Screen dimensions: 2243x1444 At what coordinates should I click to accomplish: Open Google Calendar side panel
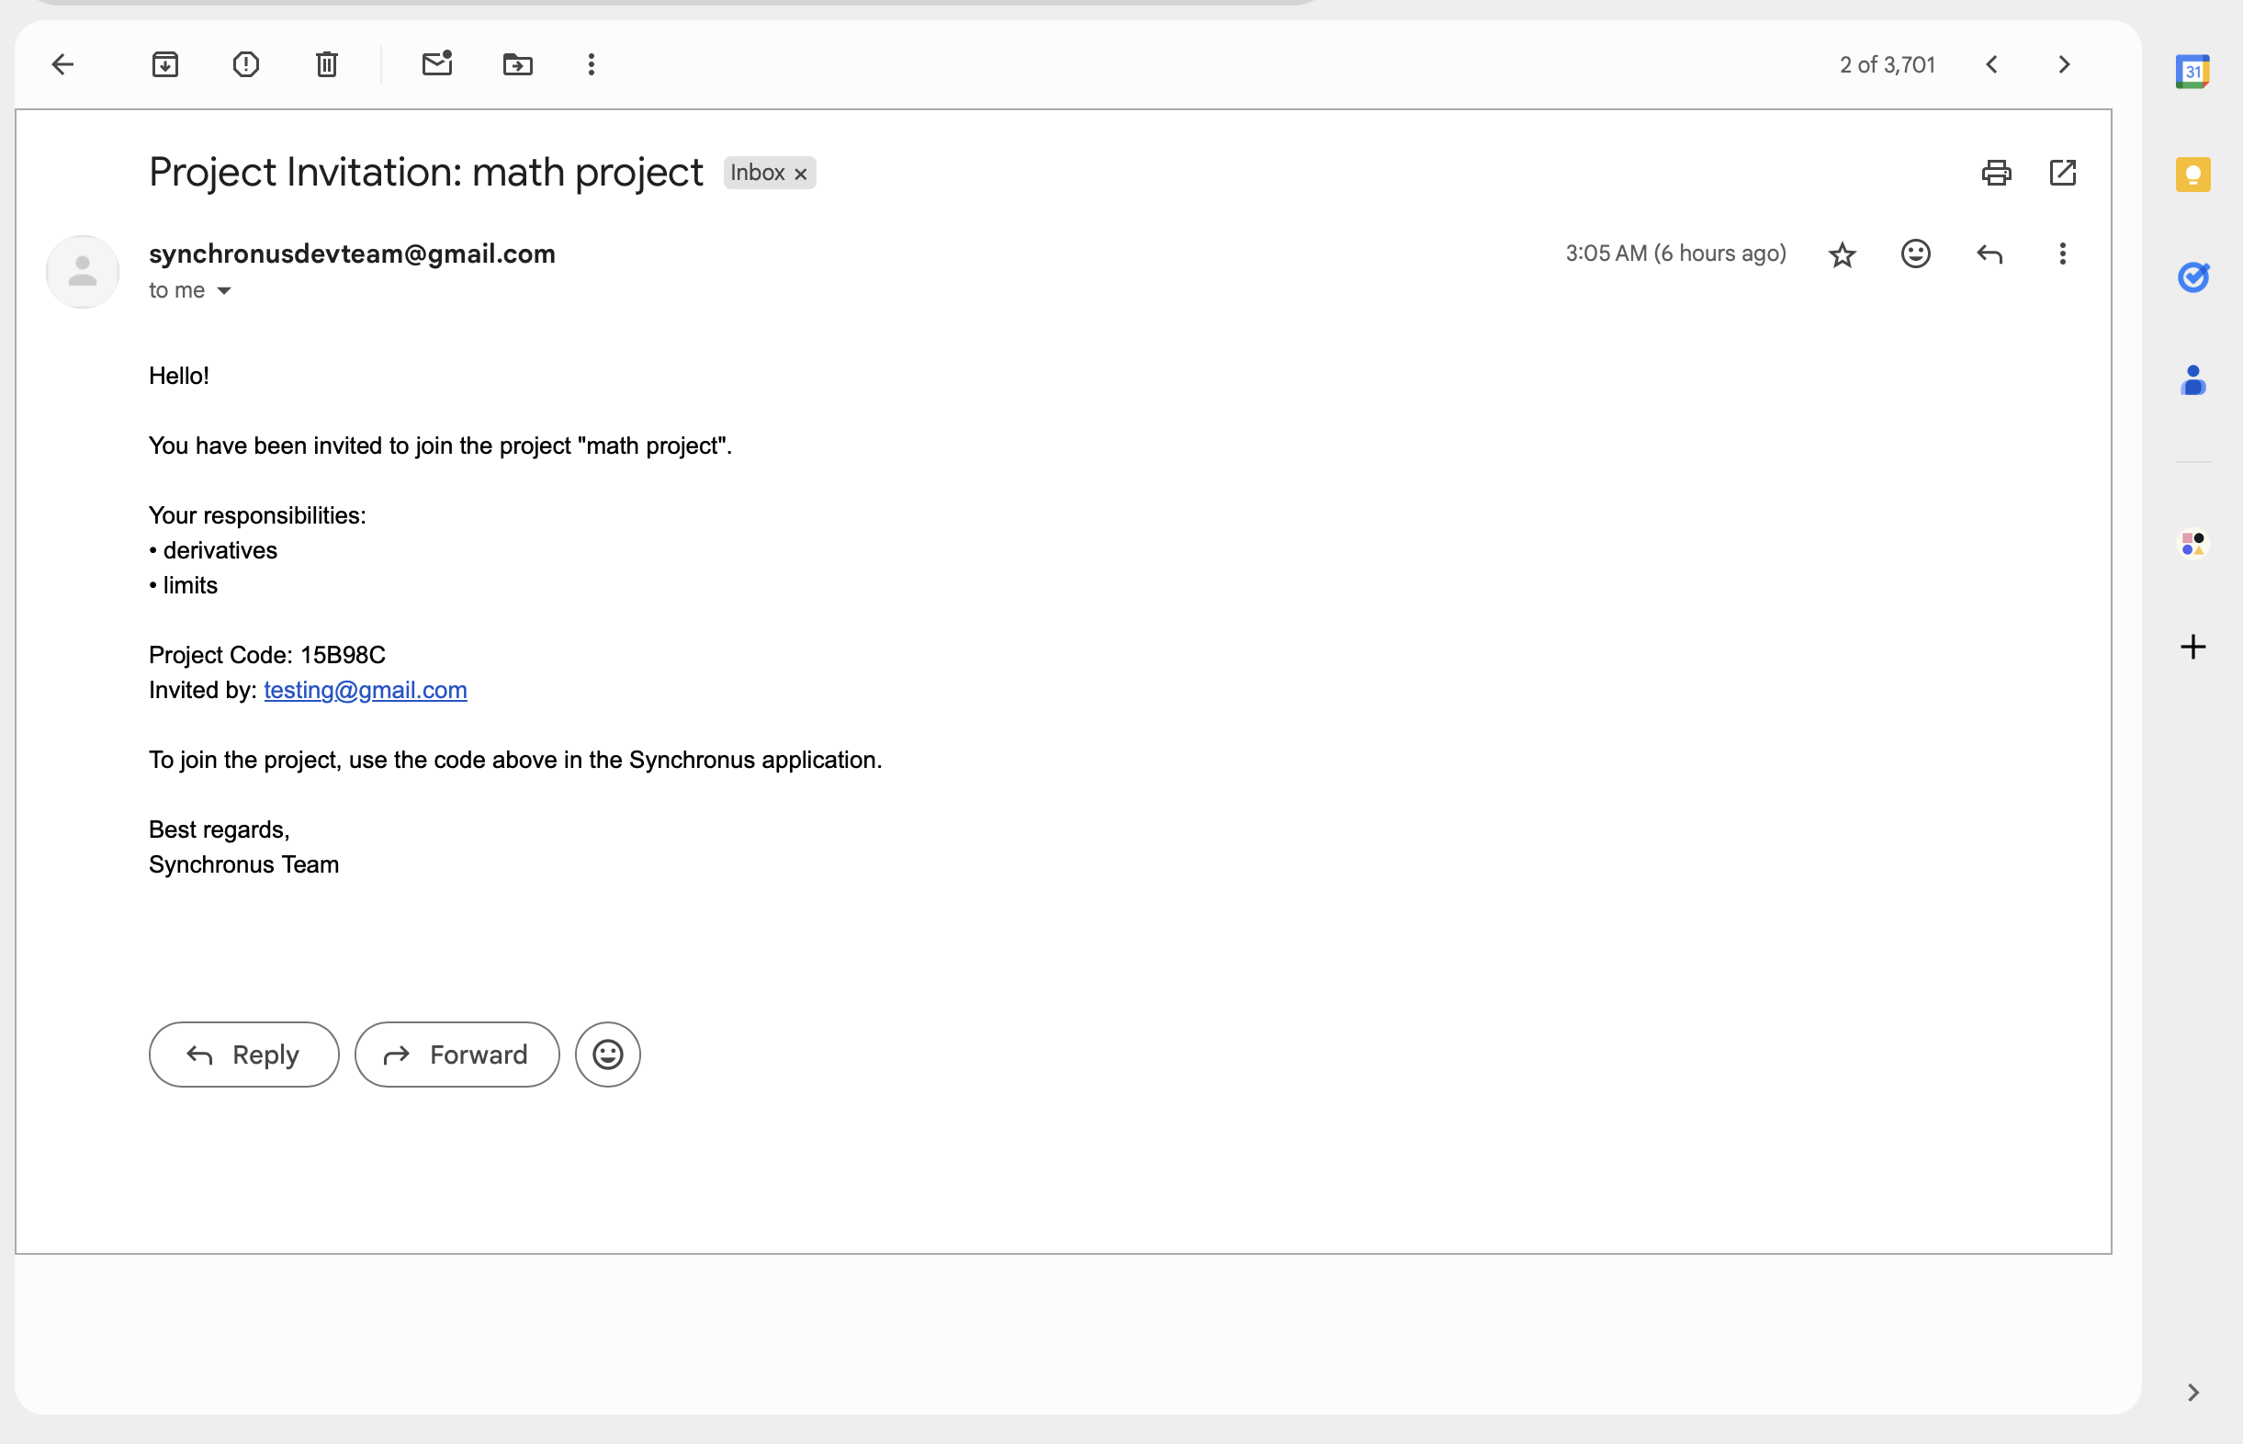2192,73
